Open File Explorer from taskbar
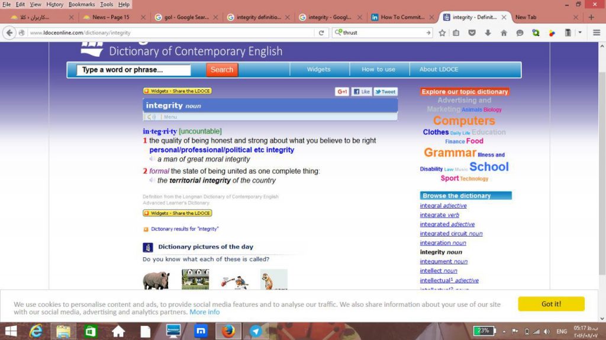606x340 pixels. (x=63, y=331)
